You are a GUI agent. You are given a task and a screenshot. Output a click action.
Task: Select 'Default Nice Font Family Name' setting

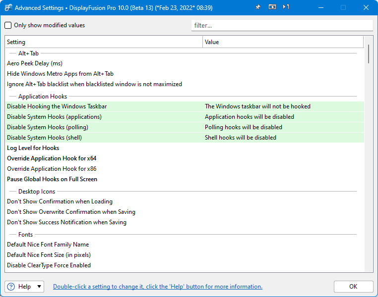[x=48, y=245]
